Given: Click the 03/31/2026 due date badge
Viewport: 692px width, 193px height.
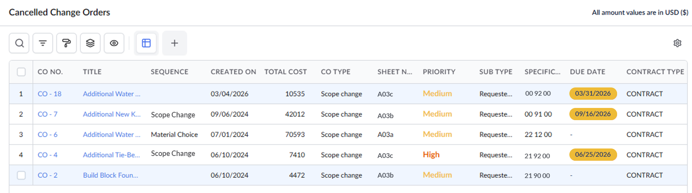Looking at the screenshot, I should (x=593, y=94).
